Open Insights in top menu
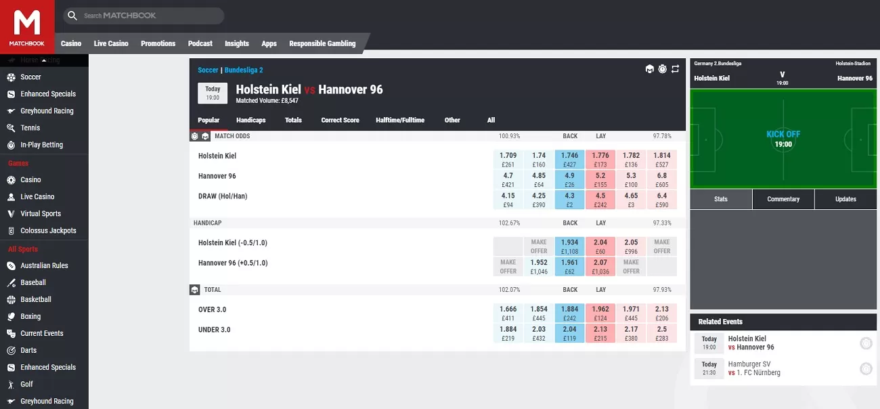This screenshot has width=880, height=409. 237,43
